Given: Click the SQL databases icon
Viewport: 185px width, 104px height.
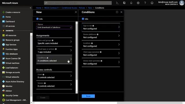Looking at the screenshot, I should coord(3,54).
